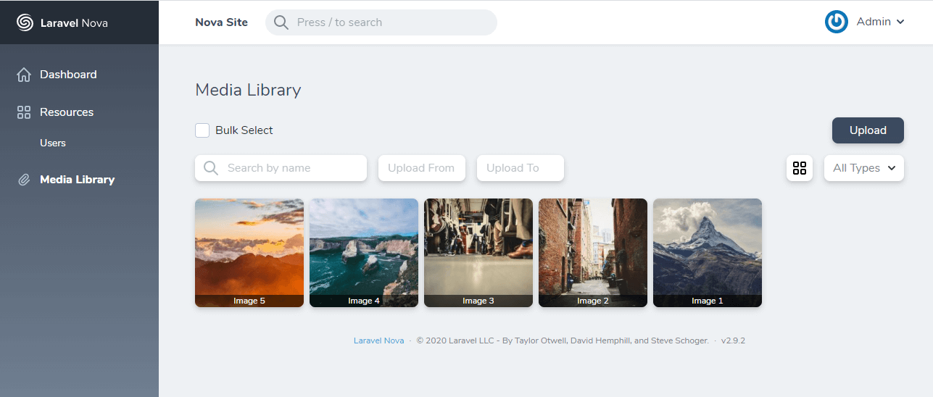Click the magnifier icon in global search
The height and width of the screenshot is (397, 933).
coord(281,22)
